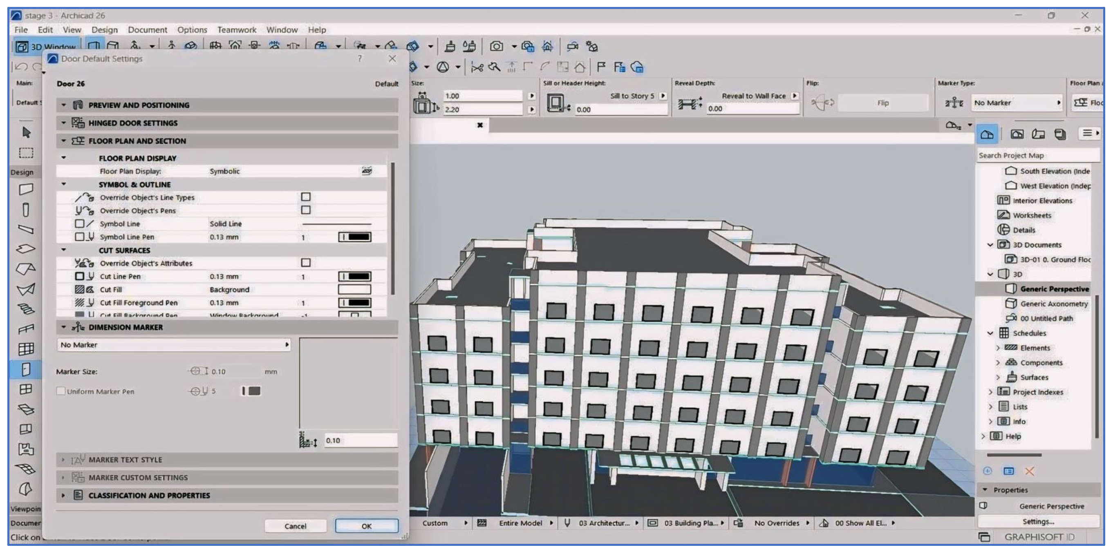
Task: Confirm door settings with OK
Action: click(367, 526)
